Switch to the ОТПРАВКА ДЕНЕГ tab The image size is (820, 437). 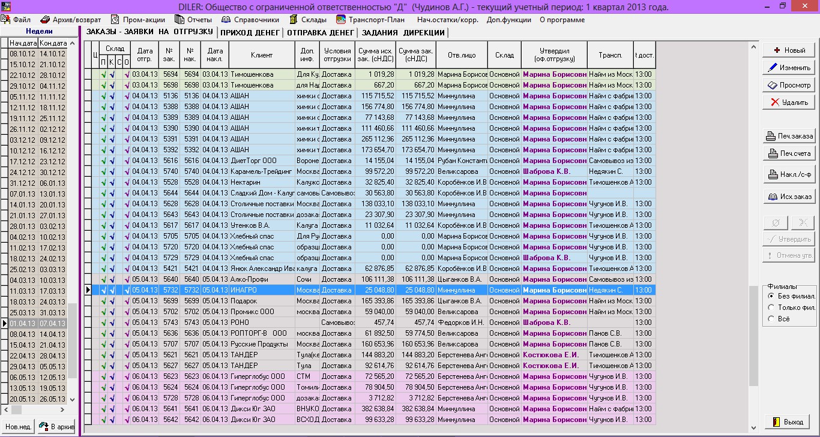321,32
